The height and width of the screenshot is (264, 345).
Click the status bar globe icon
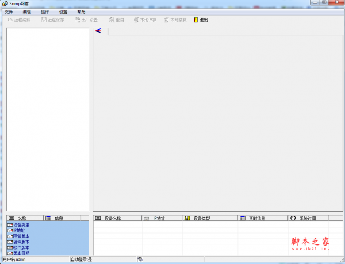(x=140, y=259)
